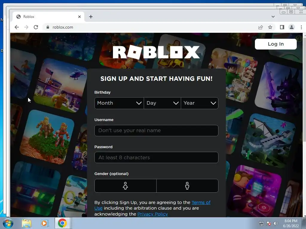Go back with the browser back arrow
This screenshot has width=306, height=229.
[17, 27]
